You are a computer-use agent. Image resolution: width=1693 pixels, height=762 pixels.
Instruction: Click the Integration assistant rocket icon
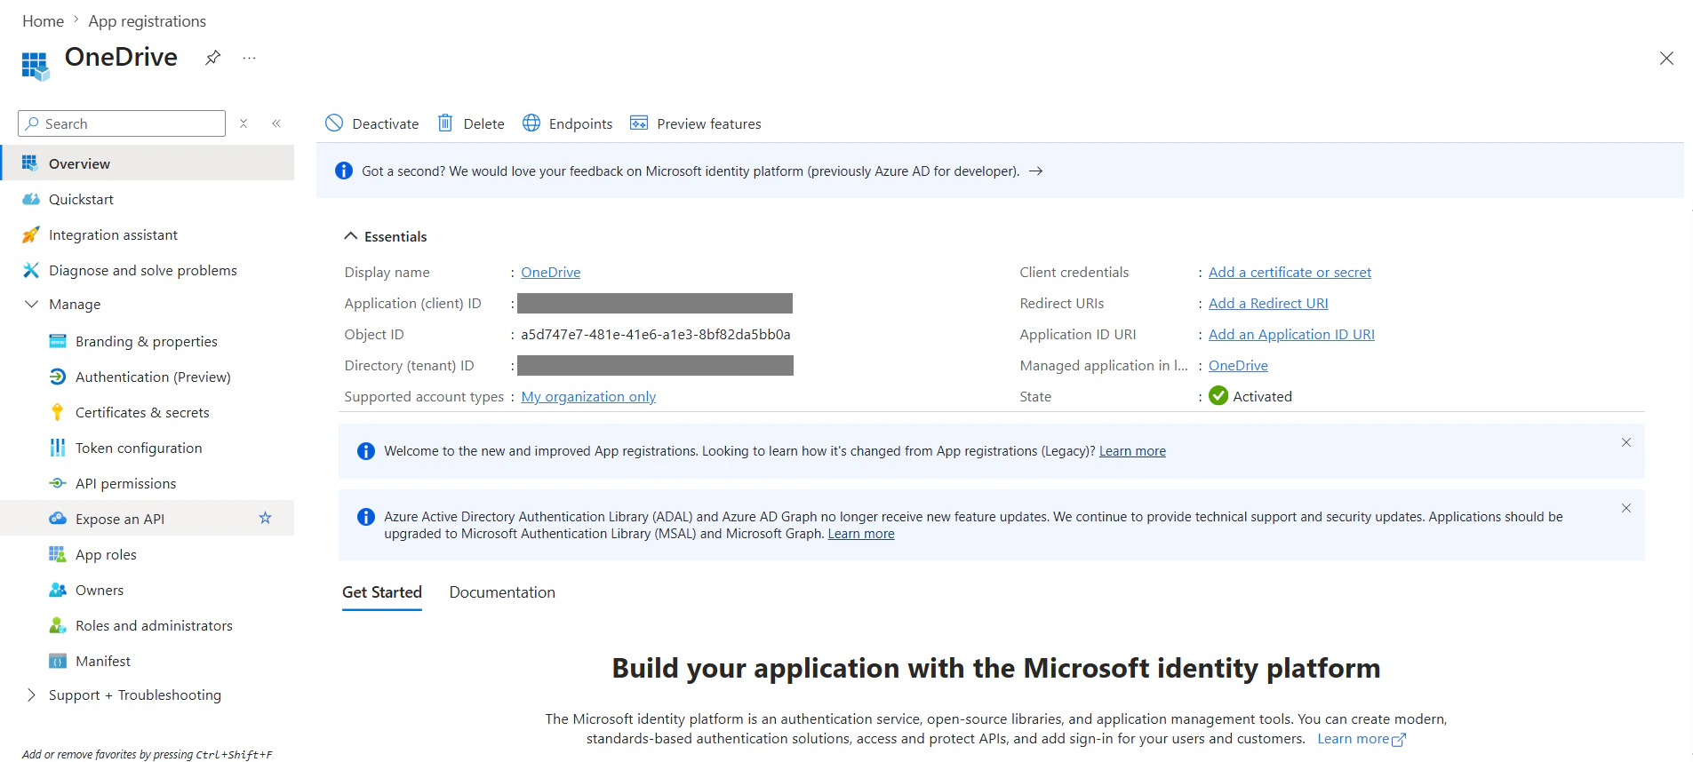click(30, 234)
